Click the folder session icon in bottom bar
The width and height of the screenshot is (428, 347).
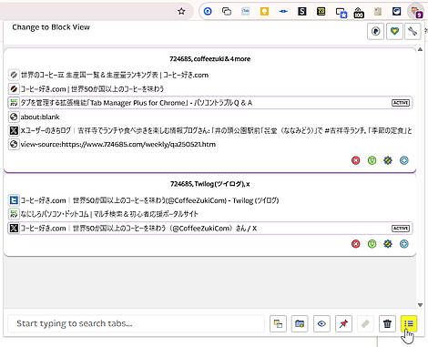[300, 323]
